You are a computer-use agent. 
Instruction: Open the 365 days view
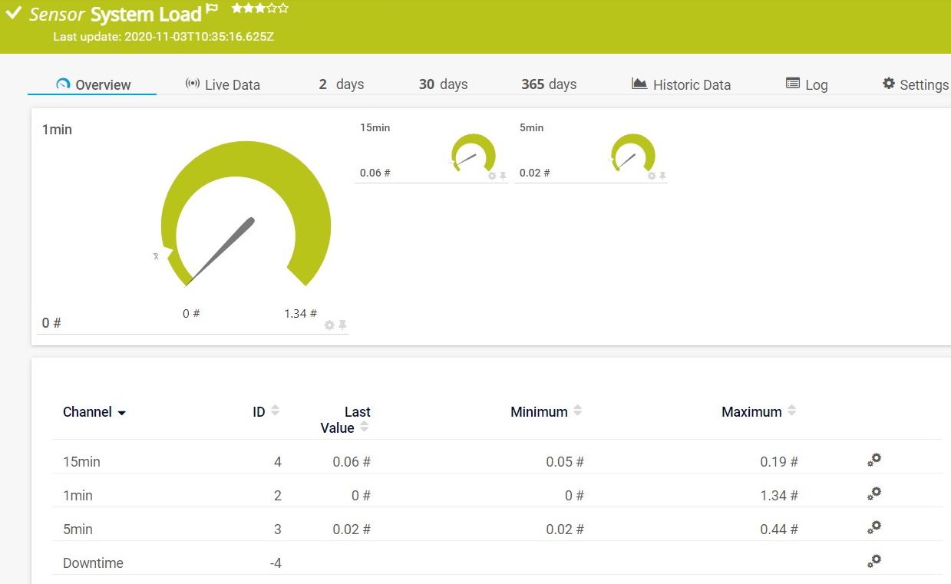click(548, 84)
